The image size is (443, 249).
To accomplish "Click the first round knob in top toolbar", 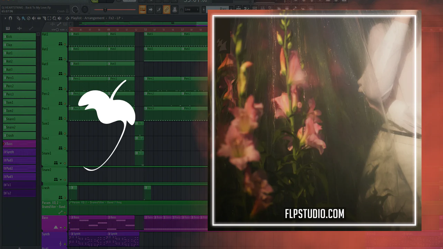I will (75, 10).
